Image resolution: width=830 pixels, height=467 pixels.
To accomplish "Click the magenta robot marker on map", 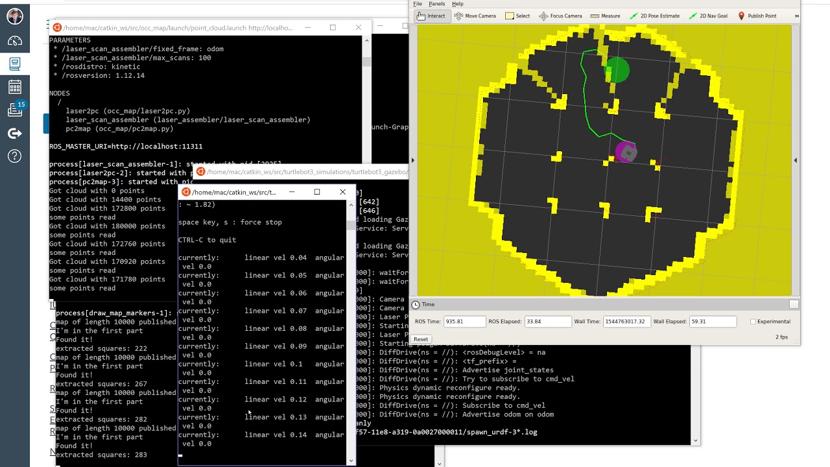I will pyautogui.click(x=626, y=152).
